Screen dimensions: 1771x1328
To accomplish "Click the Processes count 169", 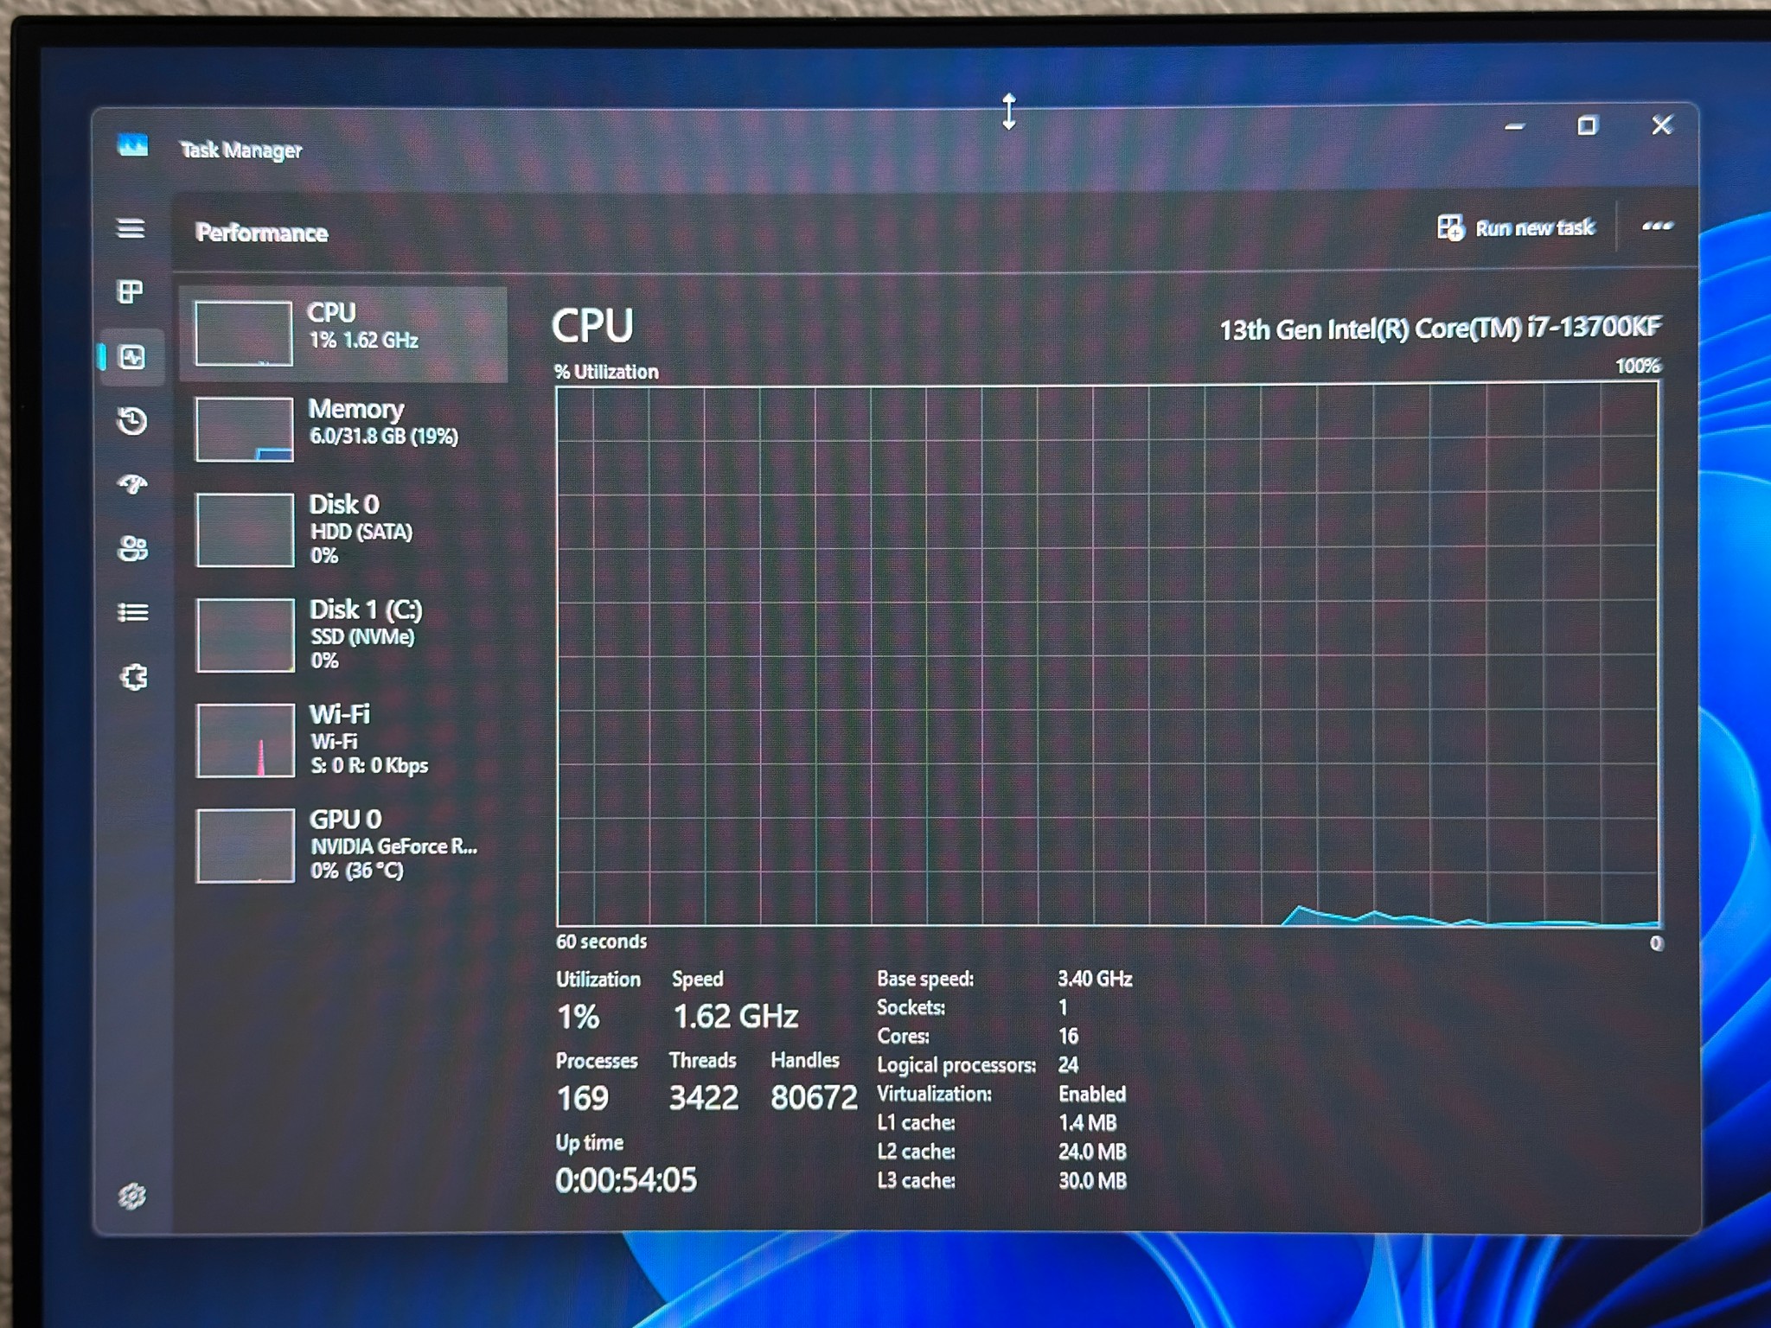I will 583,1099.
